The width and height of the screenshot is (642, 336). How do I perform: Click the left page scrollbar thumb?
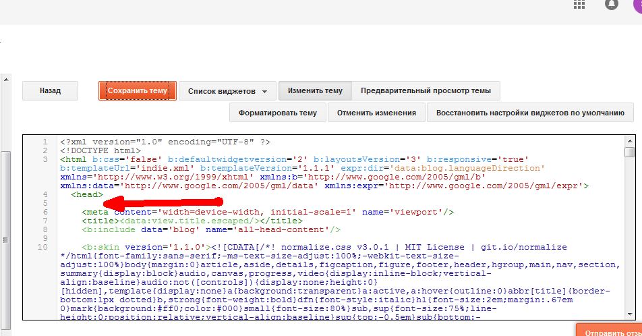point(5,240)
